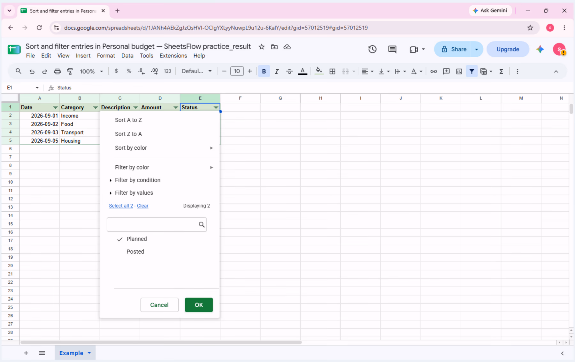Open the Example sheet tab menu arrow
The width and height of the screenshot is (575, 362).
click(89, 353)
